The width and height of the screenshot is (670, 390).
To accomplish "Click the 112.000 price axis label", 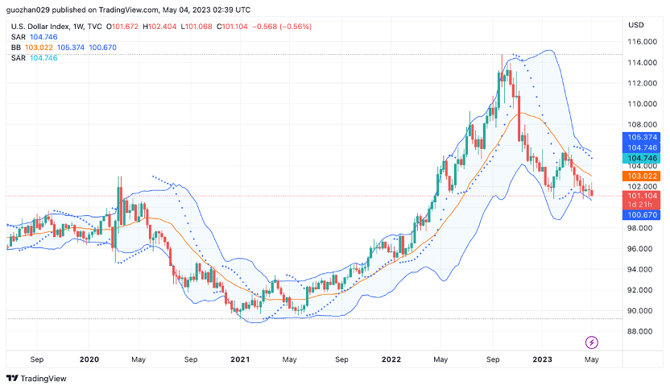I will click(x=643, y=83).
